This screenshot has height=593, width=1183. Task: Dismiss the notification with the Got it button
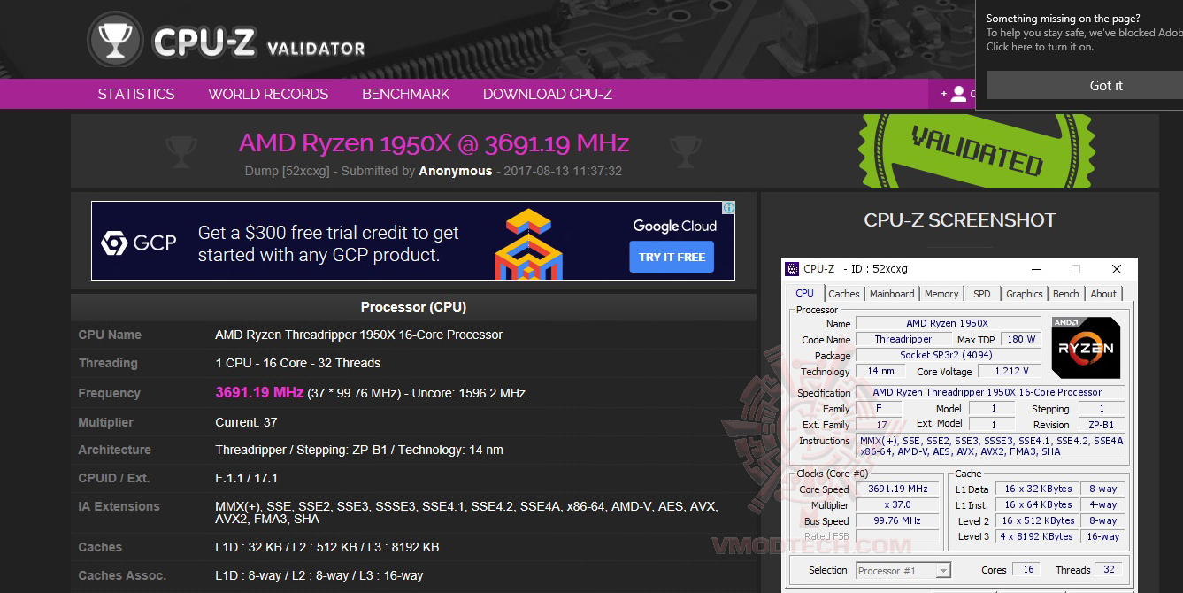[1105, 85]
